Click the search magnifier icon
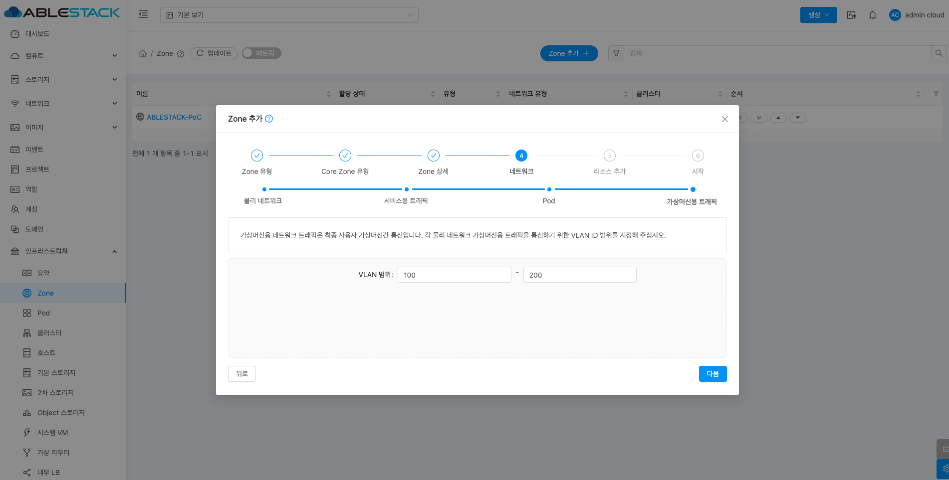949x480 pixels. pyautogui.click(x=939, y=53)
